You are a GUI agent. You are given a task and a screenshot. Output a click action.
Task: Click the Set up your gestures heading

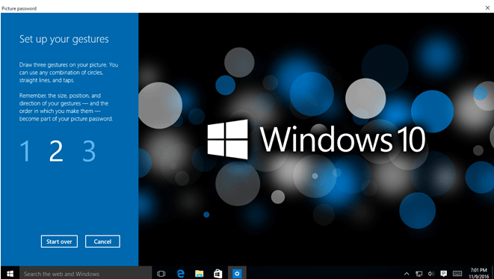(x=64, y=39)
